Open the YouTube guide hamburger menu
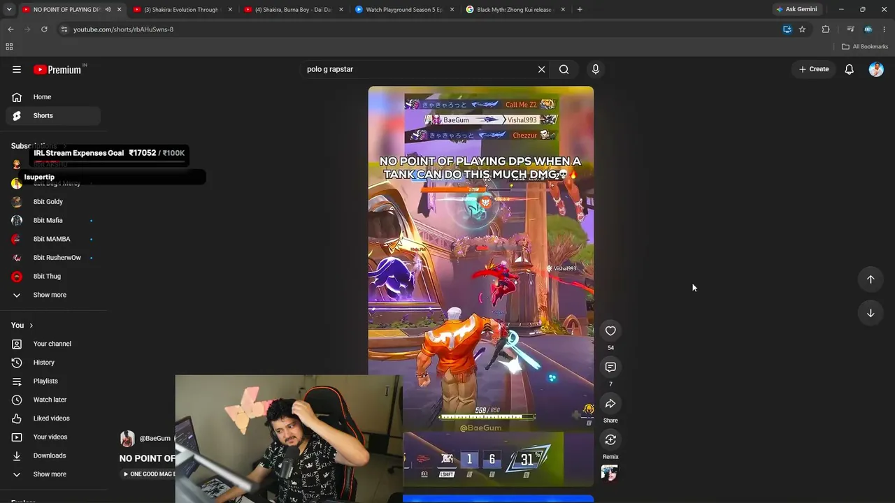This screenshot has height=503, width=895. click(17, 69)
